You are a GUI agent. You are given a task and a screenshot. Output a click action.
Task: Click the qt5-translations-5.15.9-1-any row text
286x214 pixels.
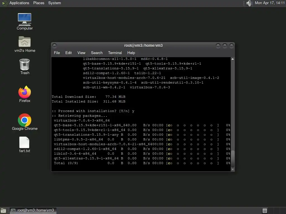coord(86,135)
